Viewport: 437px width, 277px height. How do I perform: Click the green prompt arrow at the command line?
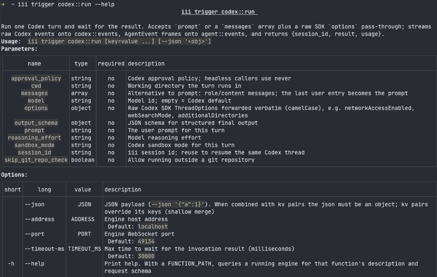2,4
